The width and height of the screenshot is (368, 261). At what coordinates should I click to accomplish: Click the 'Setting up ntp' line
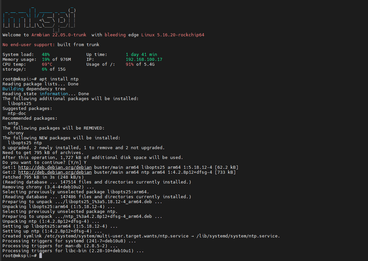pos(52,231)
